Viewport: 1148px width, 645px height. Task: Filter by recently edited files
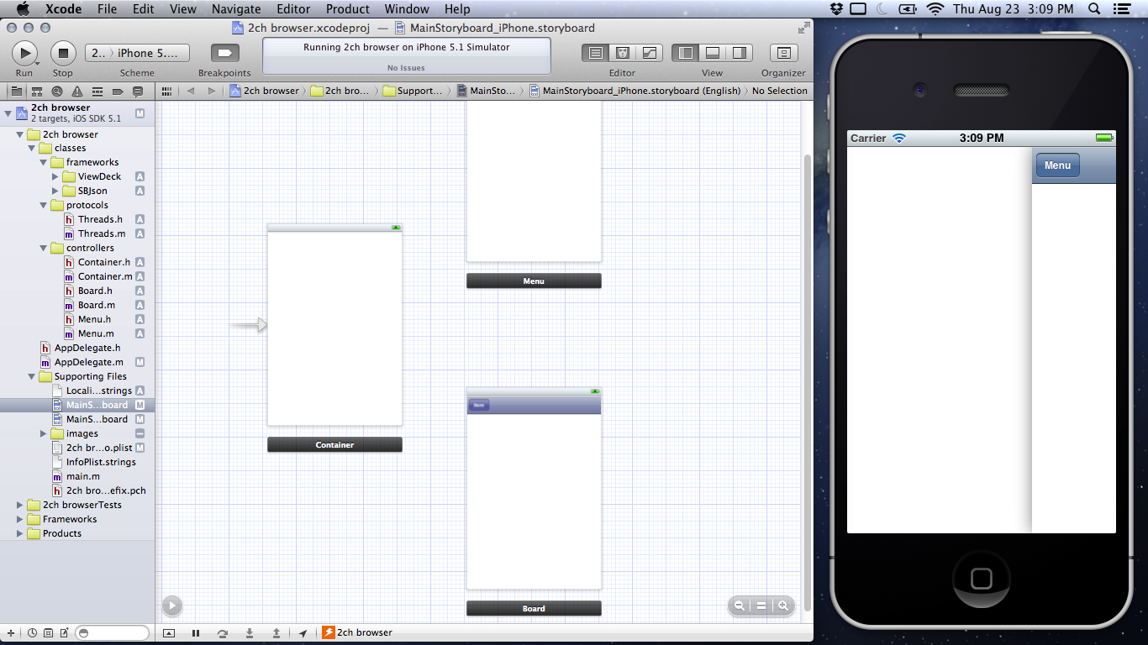tap(32, 633)
